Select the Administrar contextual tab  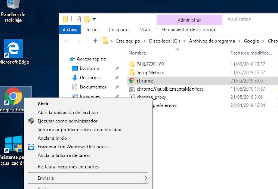click(189, 20)
